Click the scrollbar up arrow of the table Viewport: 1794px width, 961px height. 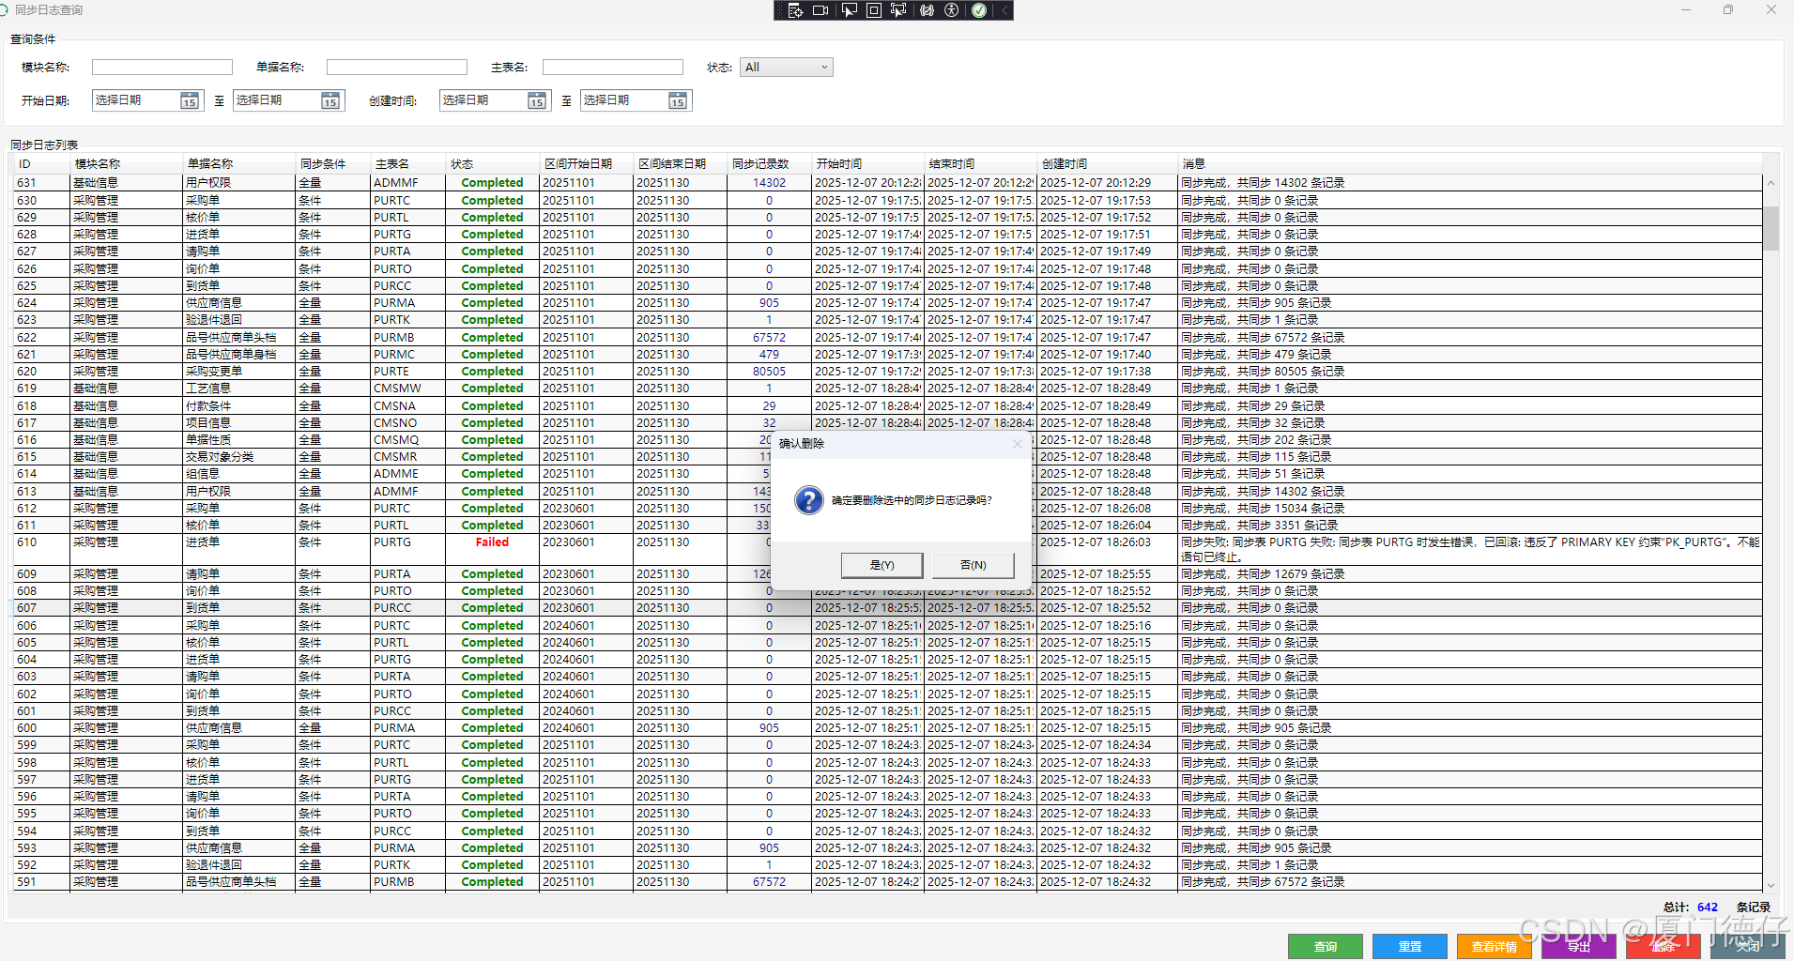(1771, 183)
